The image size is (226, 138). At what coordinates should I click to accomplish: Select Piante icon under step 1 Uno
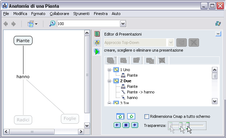[x=123, y=75]
